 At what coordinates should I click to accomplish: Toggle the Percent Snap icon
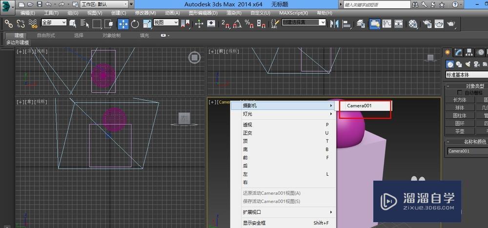pos(249,23)
